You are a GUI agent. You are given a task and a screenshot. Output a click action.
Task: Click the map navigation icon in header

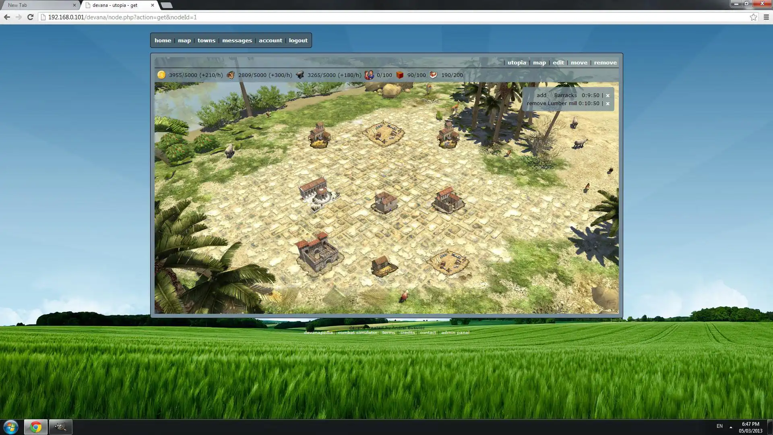tap(184, 40)
